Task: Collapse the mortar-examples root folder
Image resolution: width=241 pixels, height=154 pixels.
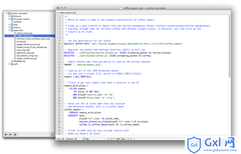Action: coord(6,13)
